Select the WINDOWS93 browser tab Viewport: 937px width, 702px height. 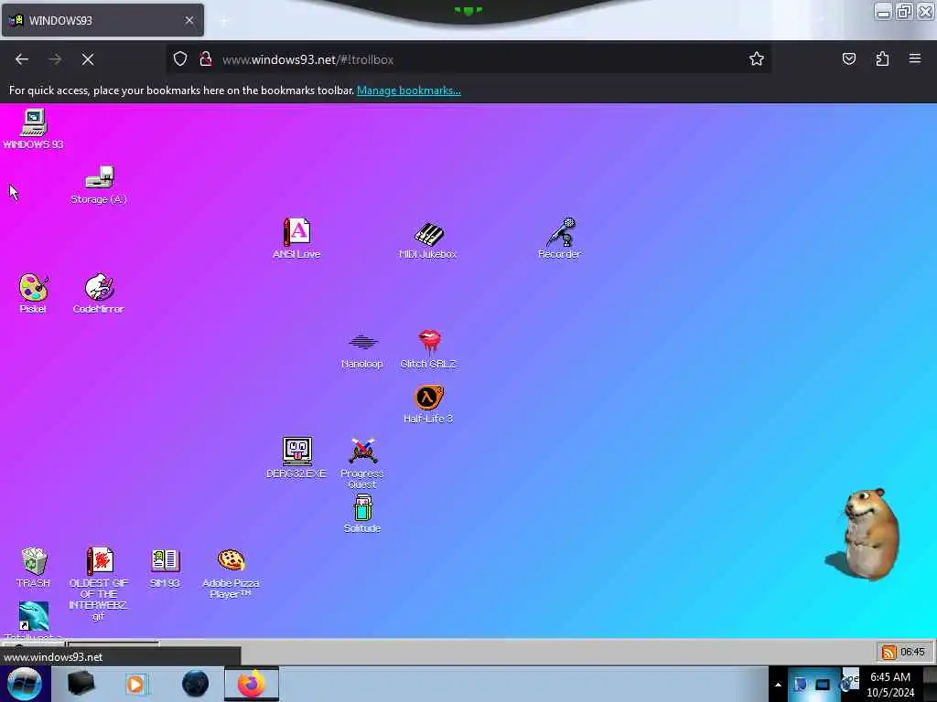(x=102, y=20)
